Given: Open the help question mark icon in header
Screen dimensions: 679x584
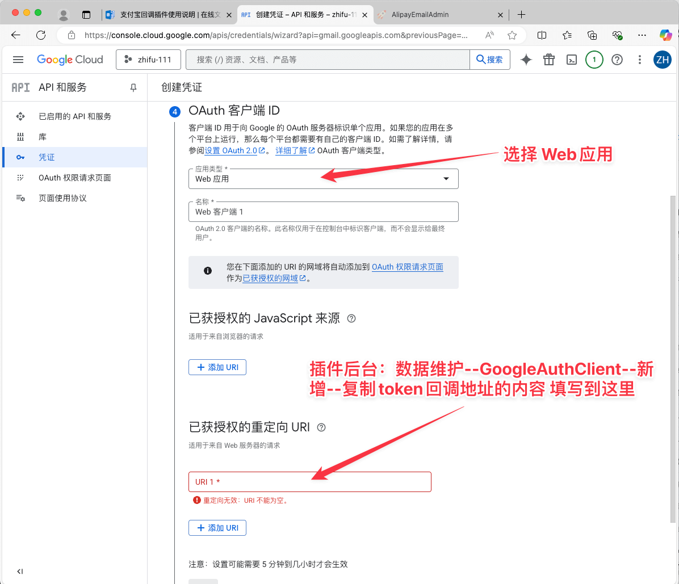Looking at the screenshot, I should coord(617,60).
